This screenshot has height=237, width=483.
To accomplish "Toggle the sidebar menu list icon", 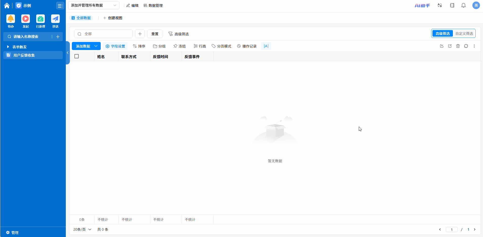I will tap(60, 6).
